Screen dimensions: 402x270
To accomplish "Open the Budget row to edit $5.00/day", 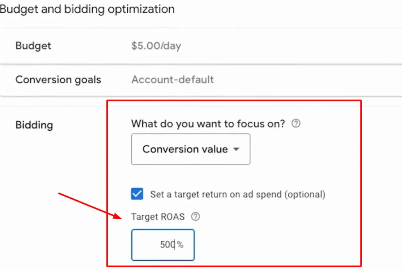I will point(155,46).
